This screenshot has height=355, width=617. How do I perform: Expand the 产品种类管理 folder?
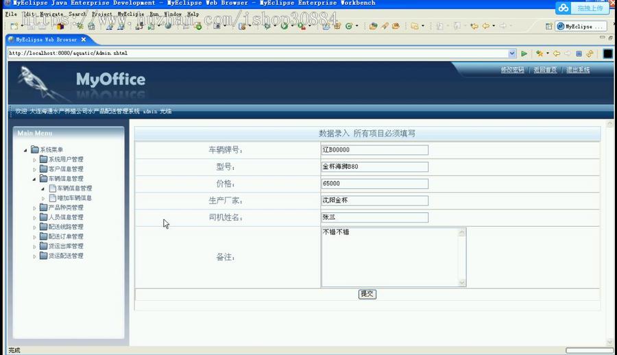pos(35,208)
